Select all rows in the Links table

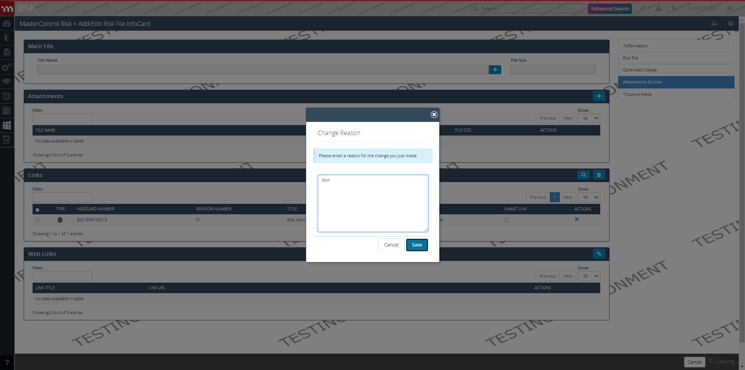coord(37,210)
